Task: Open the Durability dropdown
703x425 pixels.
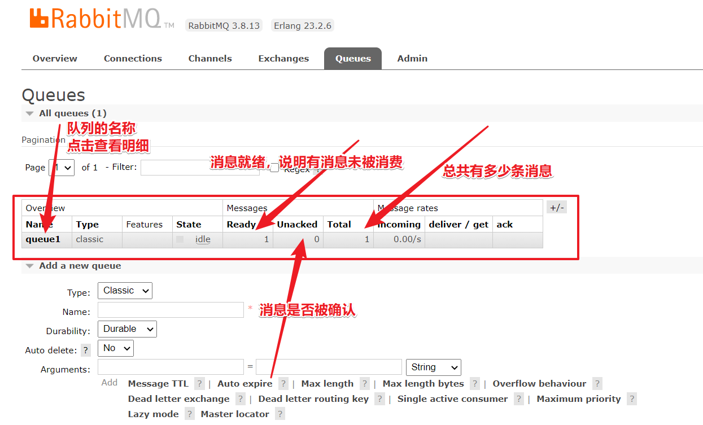Action: pos(127,329)
